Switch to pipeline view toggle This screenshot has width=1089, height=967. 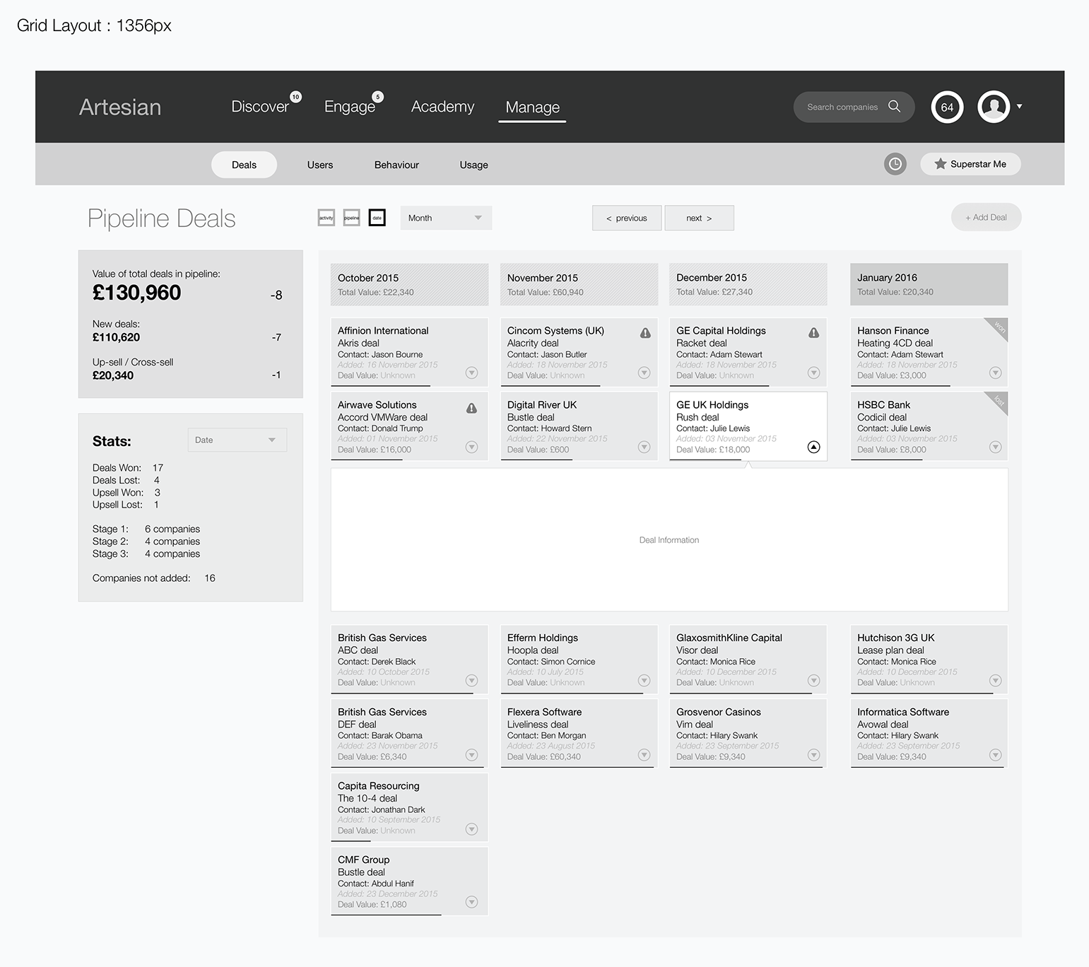(x=351, y=218)
